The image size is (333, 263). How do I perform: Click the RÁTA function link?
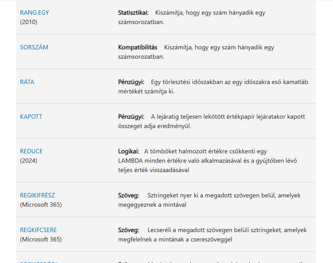pyautogui.click(x=27, y=82)
